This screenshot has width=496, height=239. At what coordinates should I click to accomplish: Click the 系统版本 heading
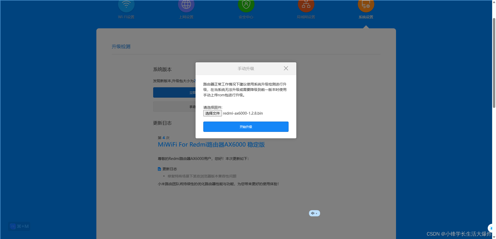(x=162, y=69)
